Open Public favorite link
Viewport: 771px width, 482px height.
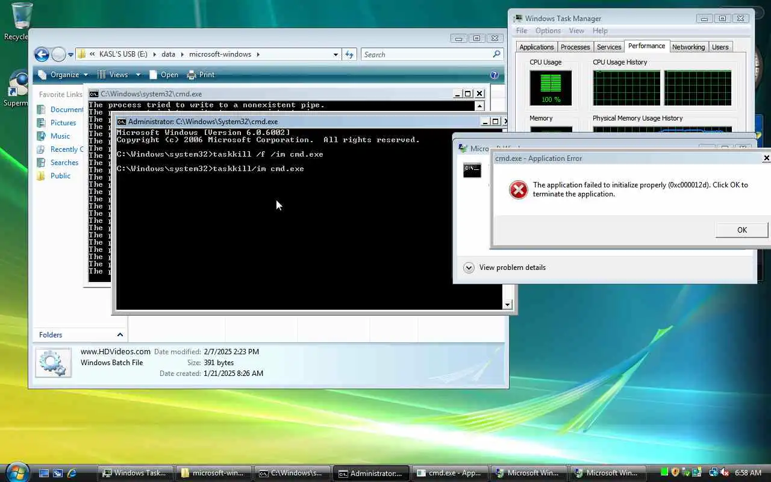click(x=53, y=176)
